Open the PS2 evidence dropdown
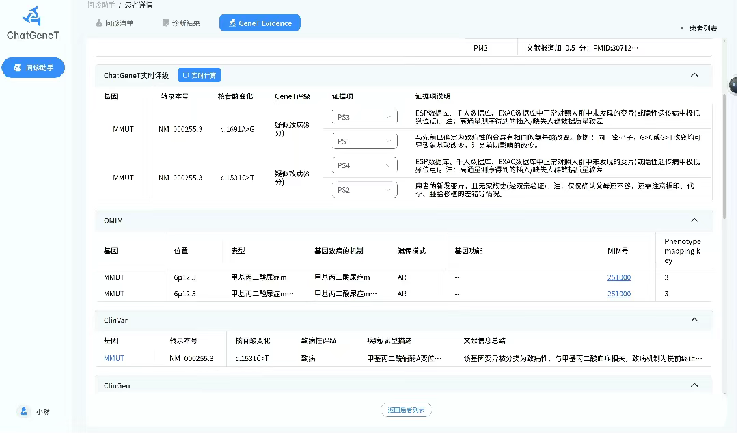This screenshot has width=738, height=434. pyautogui.click(x=364, y=190)
